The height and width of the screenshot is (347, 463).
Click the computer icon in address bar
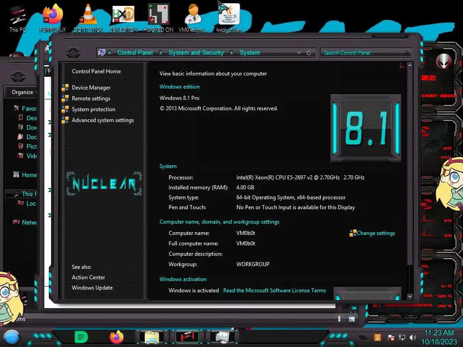pyautogui.click(x=102, y=52)
